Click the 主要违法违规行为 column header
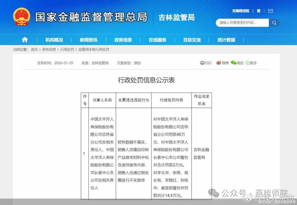This screenshot has width=297, height=205. [134, 100]
